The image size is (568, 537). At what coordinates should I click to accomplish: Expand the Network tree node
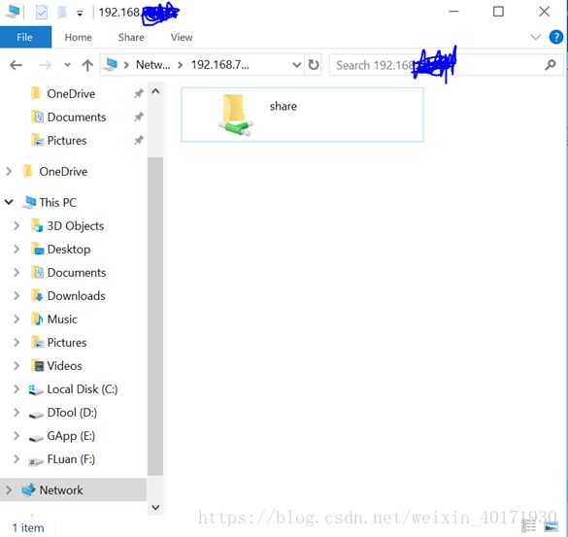coord(9,489)
